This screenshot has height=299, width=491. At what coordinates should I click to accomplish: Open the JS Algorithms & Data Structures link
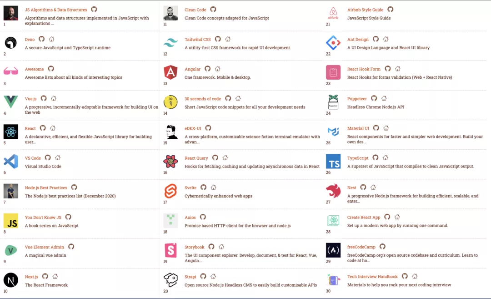pos(56,10)
